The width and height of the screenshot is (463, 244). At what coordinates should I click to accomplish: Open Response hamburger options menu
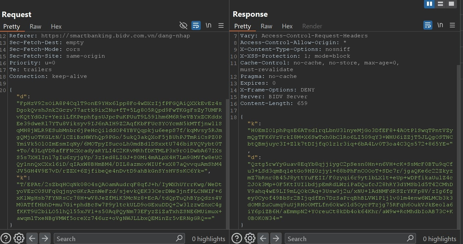click(x=452, y=25)
